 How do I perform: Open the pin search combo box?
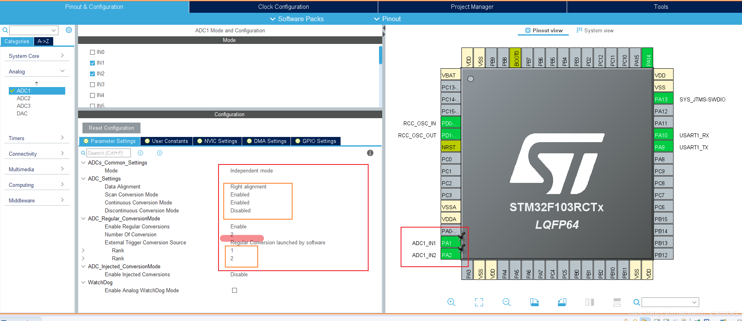tap(670, 302)
